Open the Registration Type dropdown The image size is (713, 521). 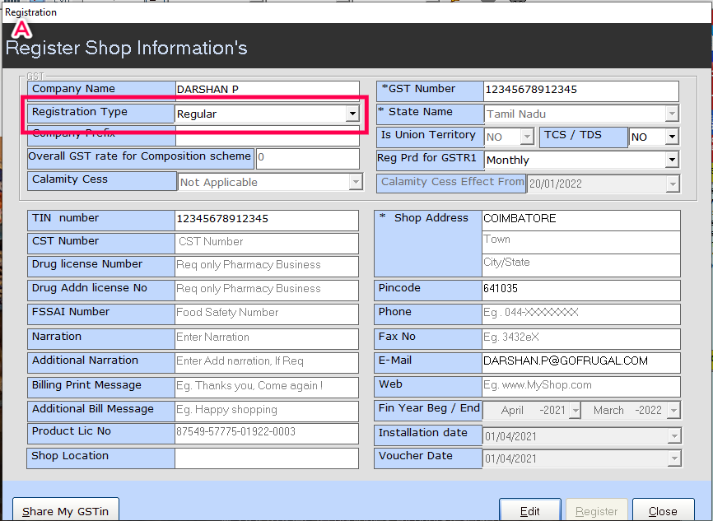[352, 114]
